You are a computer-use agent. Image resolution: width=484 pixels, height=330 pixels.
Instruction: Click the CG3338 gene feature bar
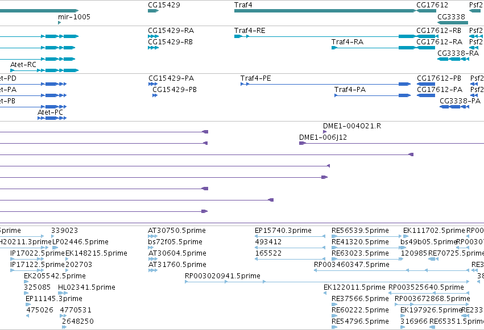pos(453,23)
